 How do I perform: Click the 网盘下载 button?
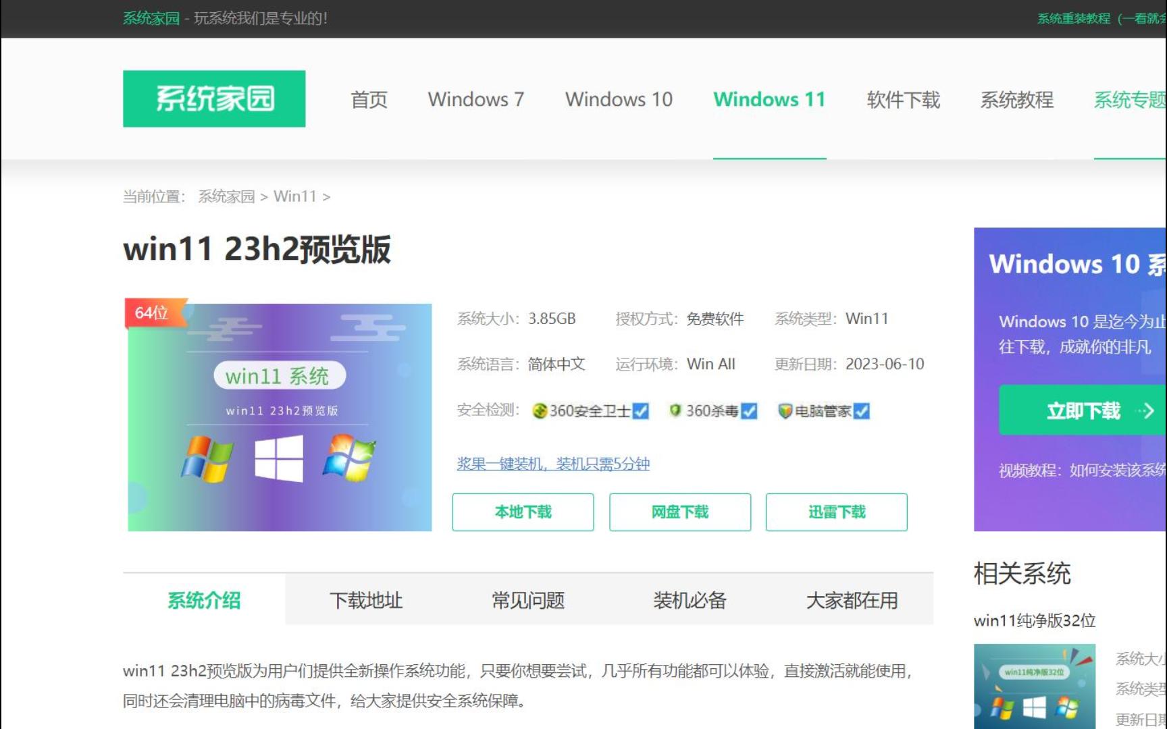[x=680, y=512]
